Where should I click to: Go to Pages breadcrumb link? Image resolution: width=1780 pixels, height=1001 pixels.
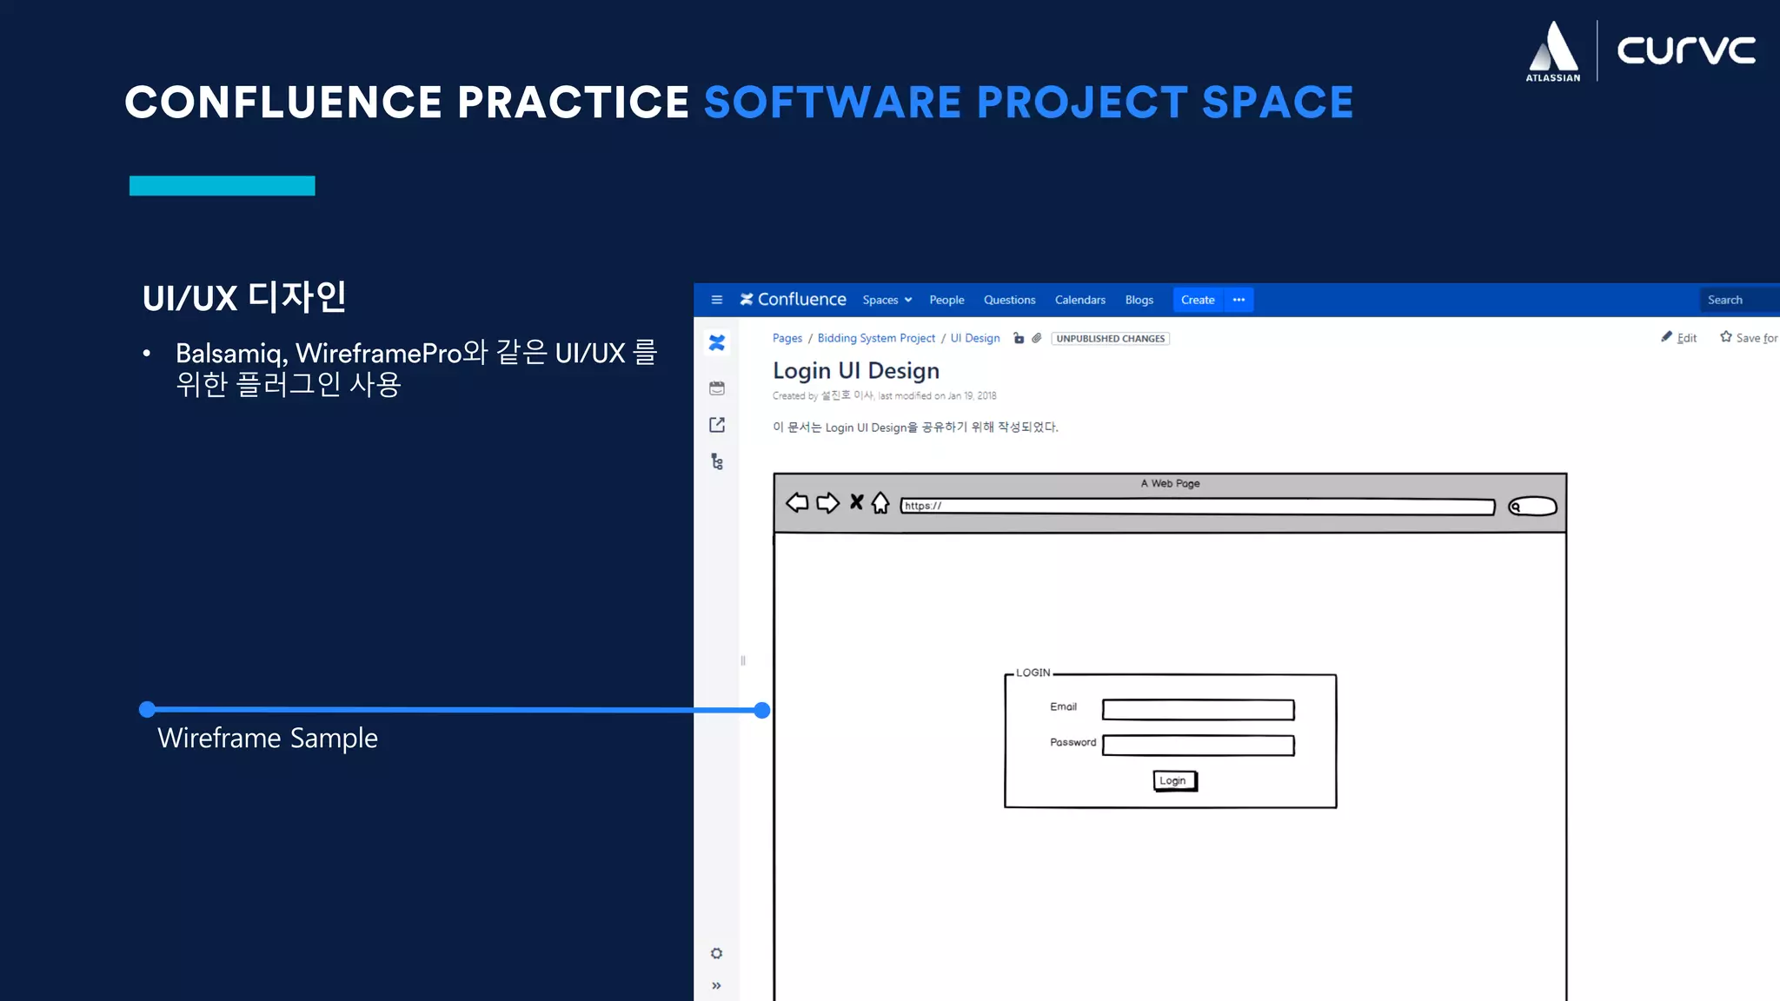787,338
